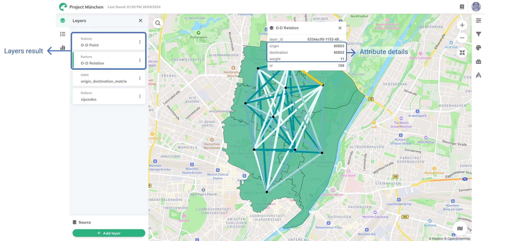Viewport: 520px width, 241px height.
Task: Click the Mapbox attribution link
Action: pos(436,239)
